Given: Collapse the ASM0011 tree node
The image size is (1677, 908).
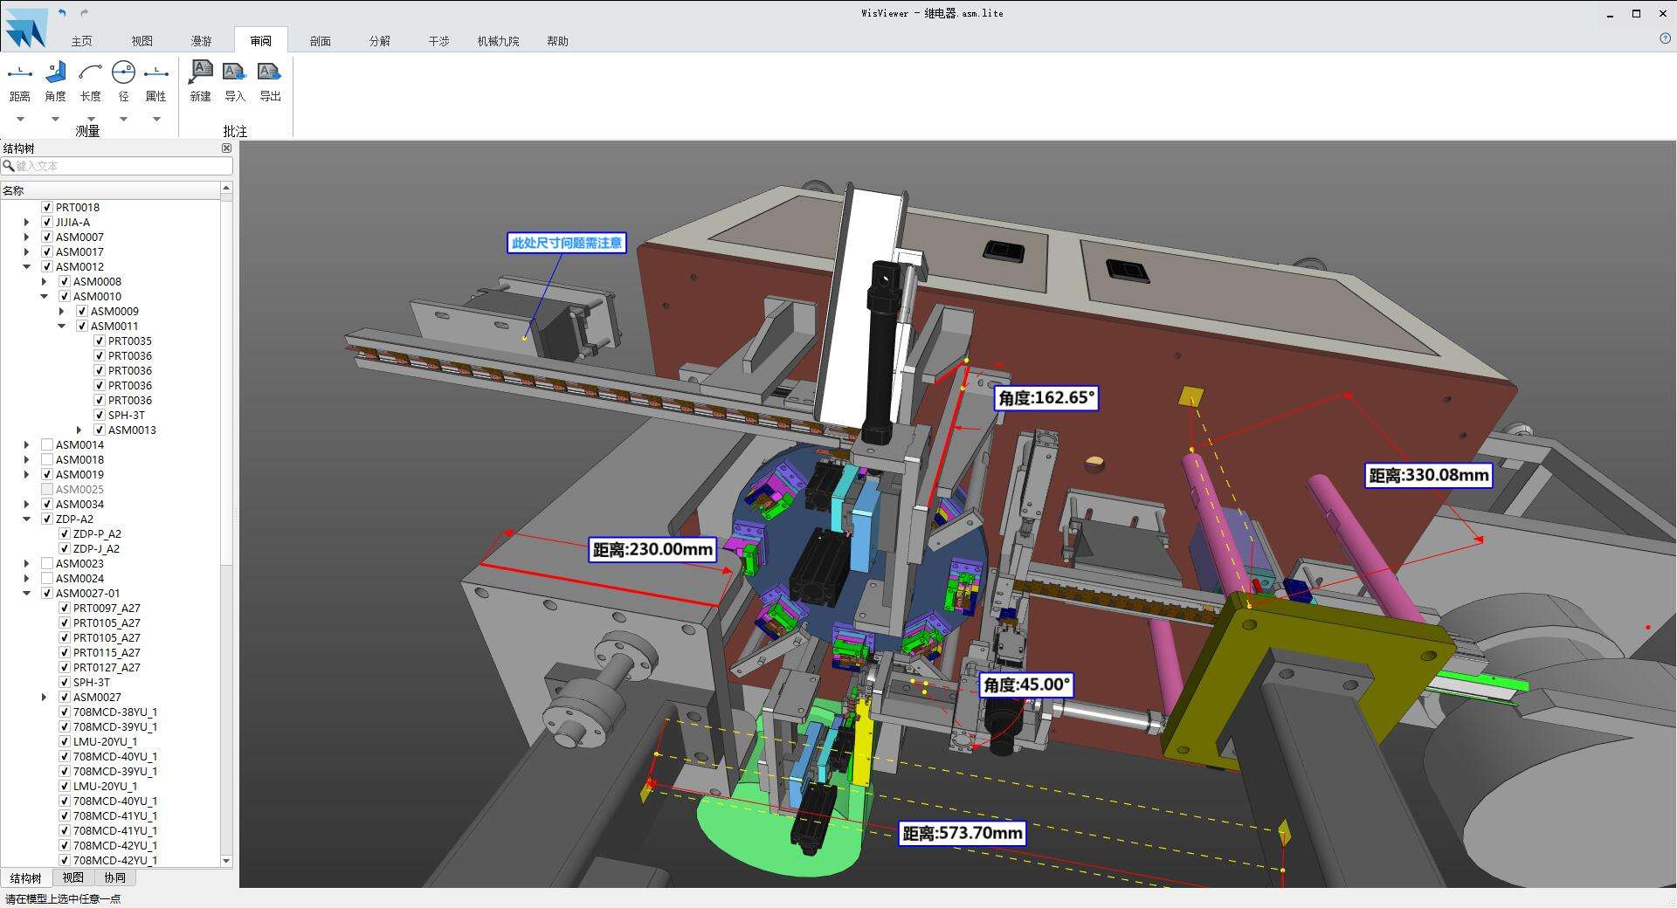Looking at the screenshot, I should pyautogui.click(x=61, y=327).
